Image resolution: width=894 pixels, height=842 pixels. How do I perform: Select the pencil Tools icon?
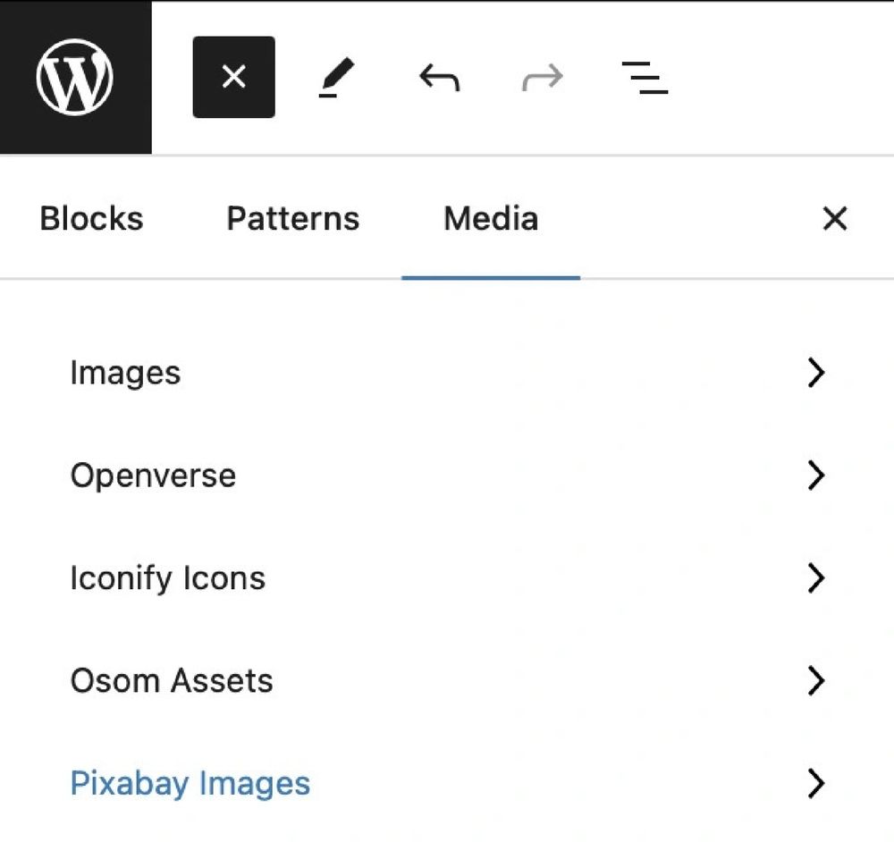click(x=337, y=78)
